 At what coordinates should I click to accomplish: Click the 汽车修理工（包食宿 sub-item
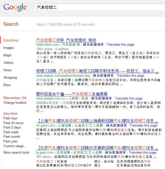51,161
